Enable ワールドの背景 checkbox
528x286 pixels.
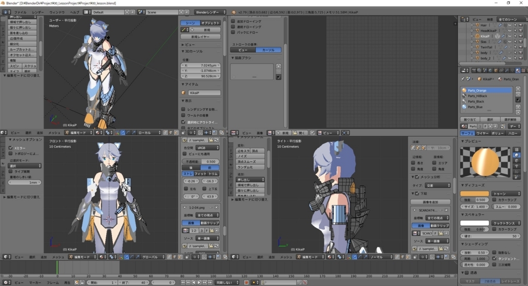(x=184, y=115)
